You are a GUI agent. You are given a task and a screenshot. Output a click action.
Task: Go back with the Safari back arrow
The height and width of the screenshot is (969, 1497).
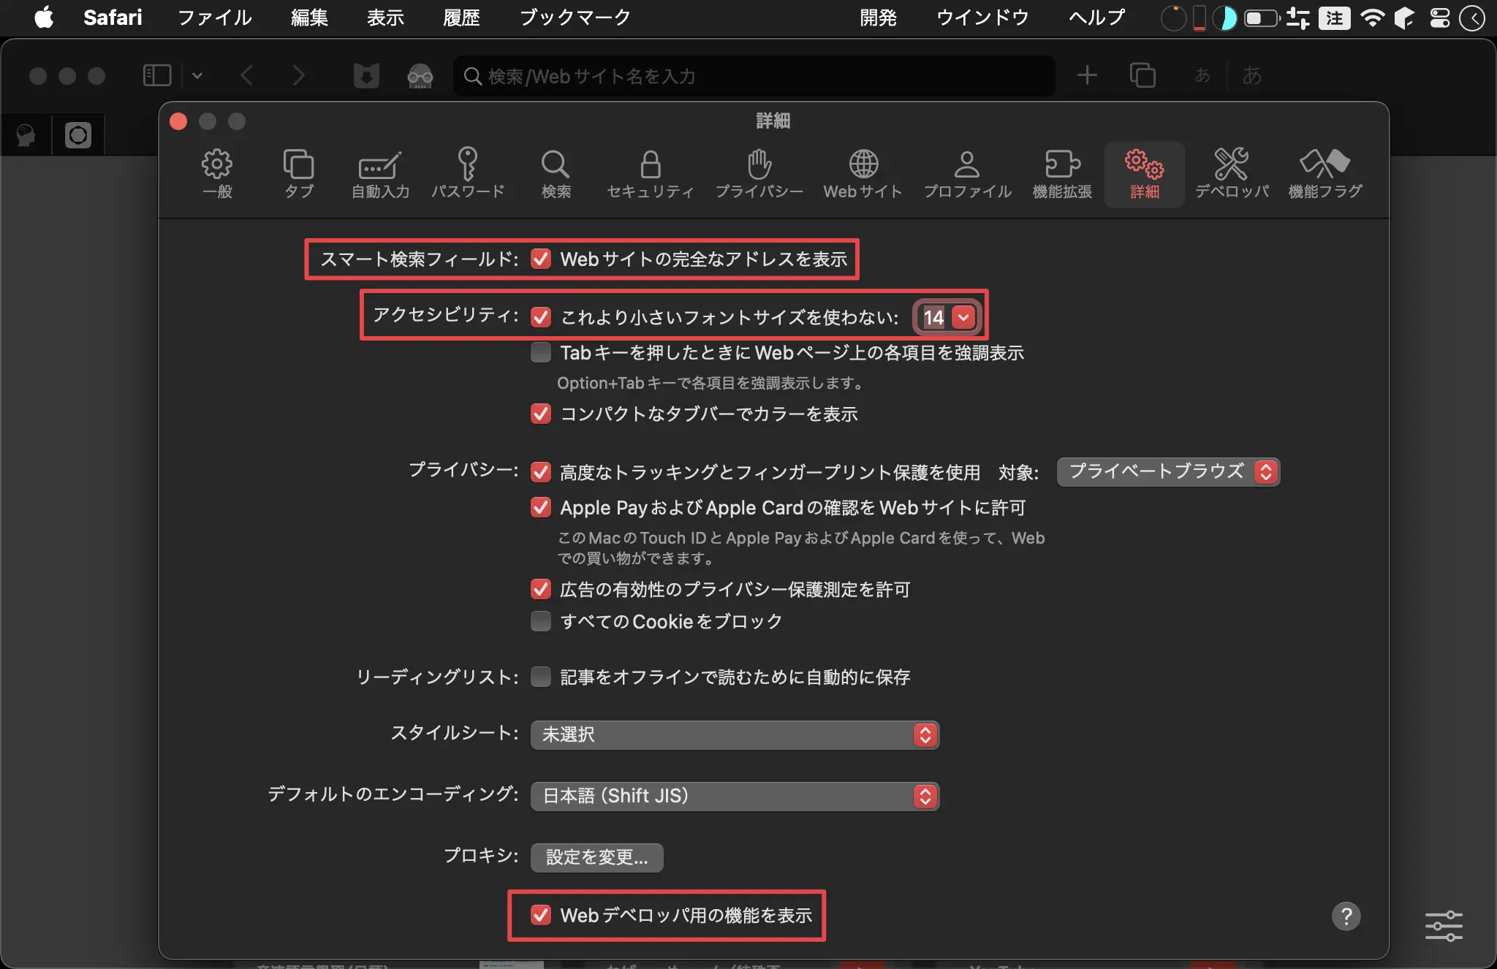click(247, 75)
